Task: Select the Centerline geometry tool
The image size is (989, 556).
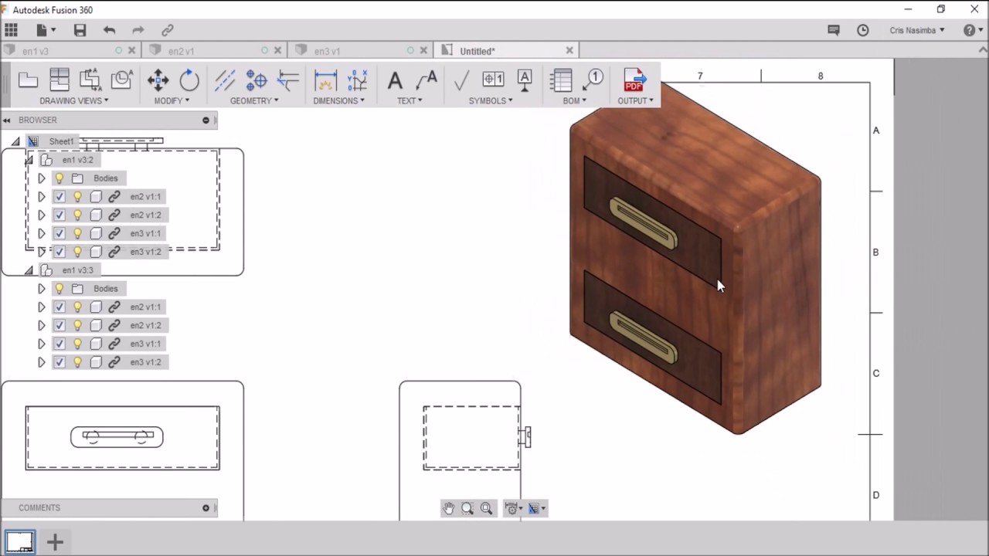Action: click(x=225, y=80)
